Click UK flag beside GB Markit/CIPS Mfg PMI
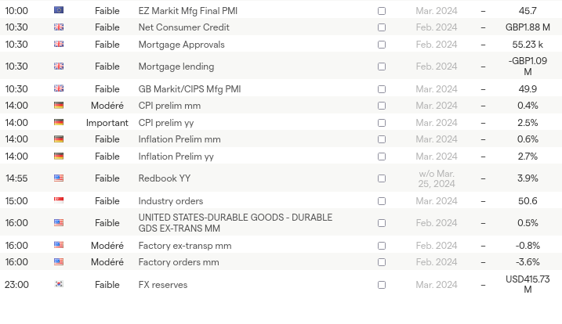562x324 pixels. click(x=59, y=89)
